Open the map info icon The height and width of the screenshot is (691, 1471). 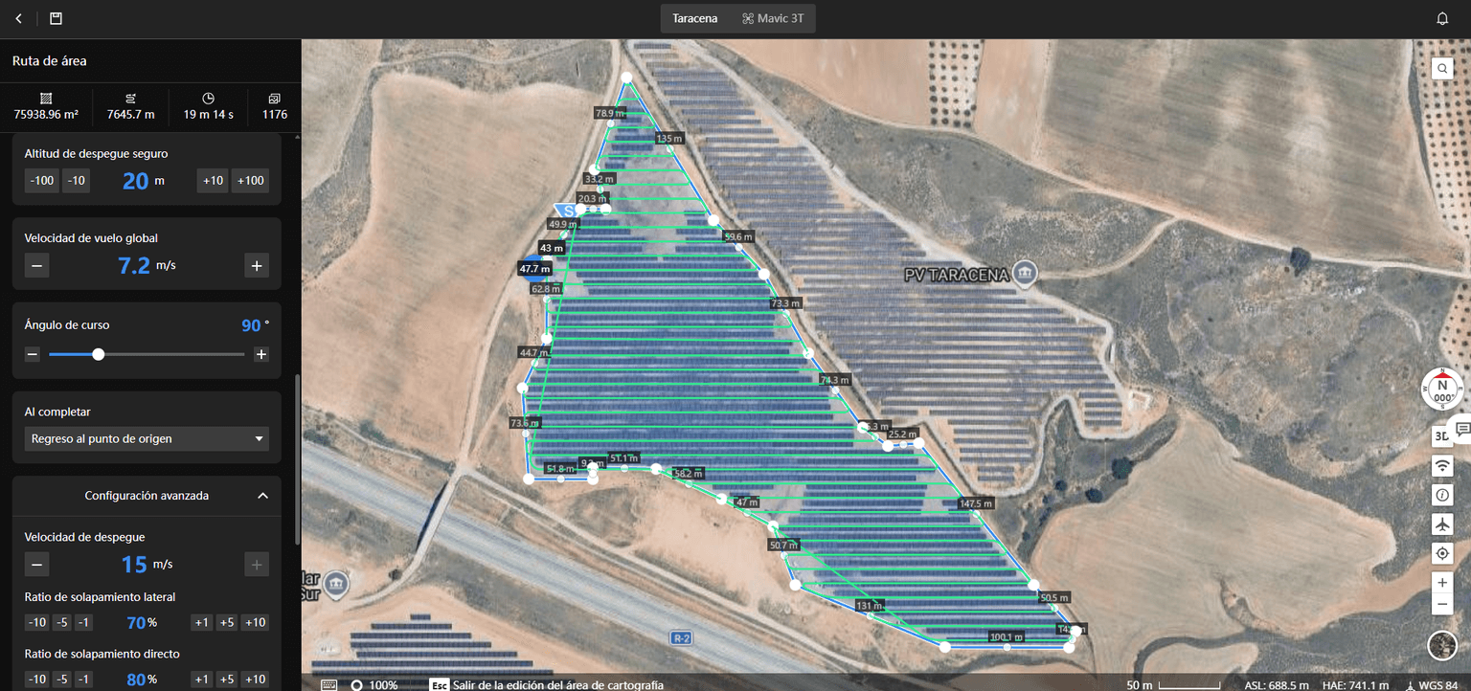pyautogui.click(x=1442, y=495)
